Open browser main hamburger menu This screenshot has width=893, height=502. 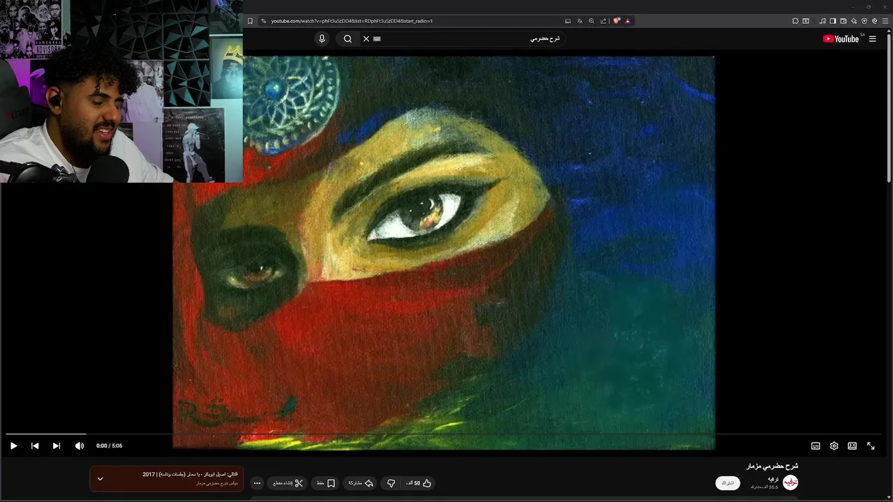(885, 21)
